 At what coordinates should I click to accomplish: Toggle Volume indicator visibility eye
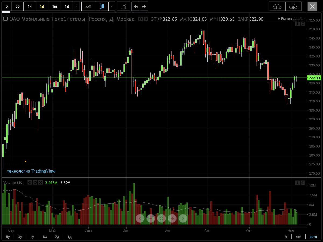coord(30,183)
